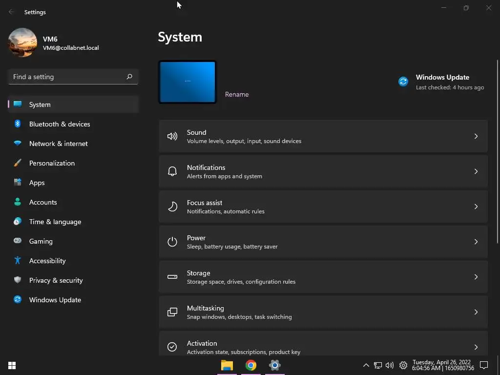This screenshot has width=500, height=375.
Task: Click "VM6@collabnet.local" email text
Action: click(x=71, y=48)
